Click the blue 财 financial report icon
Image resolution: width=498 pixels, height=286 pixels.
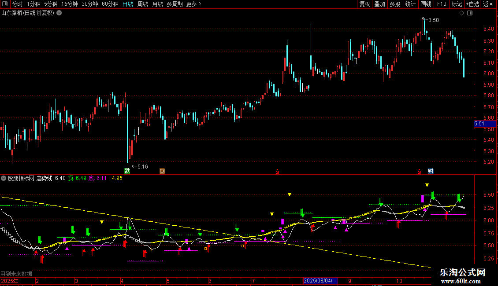pos(431,171)
